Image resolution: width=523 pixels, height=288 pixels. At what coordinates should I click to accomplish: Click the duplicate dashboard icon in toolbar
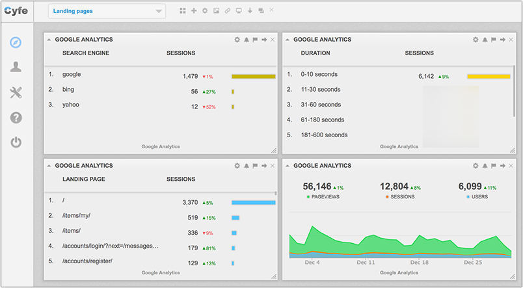point(261,10)
